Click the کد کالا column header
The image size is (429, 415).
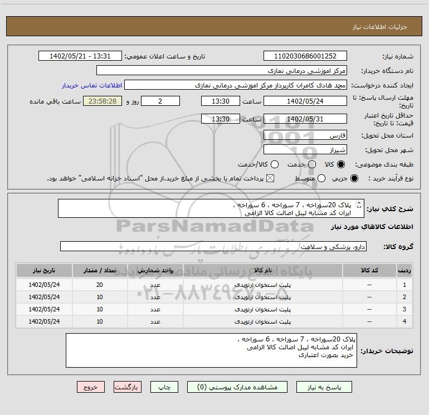369,270
